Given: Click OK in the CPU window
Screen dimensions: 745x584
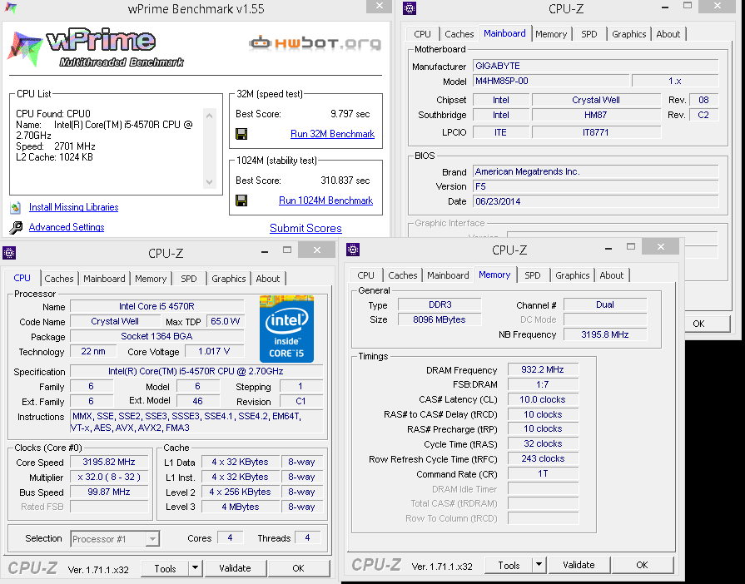Looking at the screenshot, I should tap(298, 568).
